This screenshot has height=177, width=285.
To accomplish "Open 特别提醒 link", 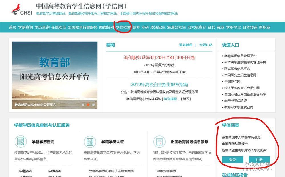I will coord(170,99).
